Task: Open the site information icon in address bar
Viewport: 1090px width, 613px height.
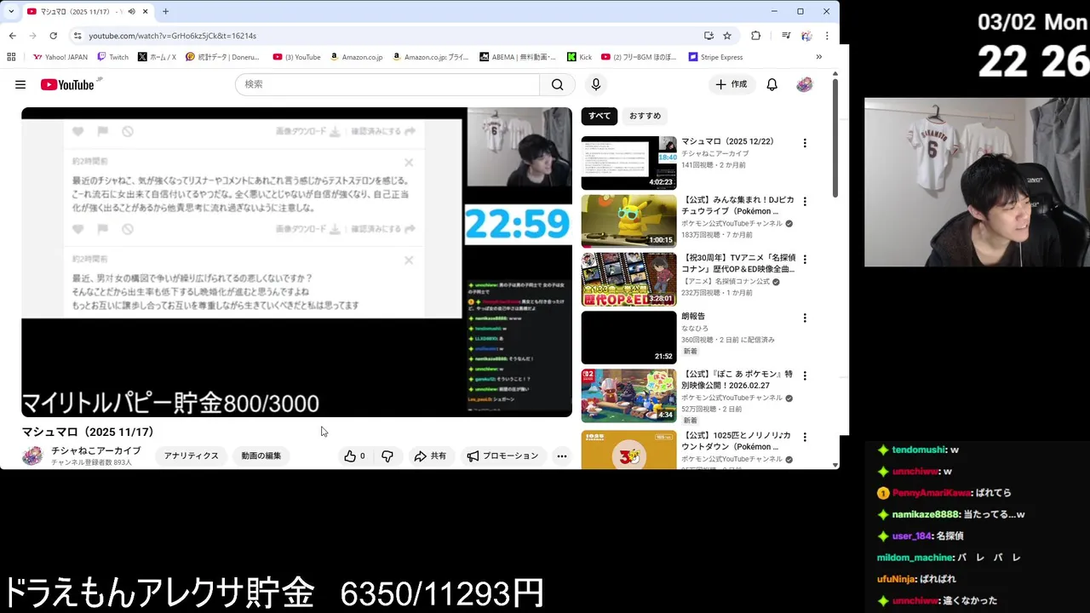Action: click(77, 36)
